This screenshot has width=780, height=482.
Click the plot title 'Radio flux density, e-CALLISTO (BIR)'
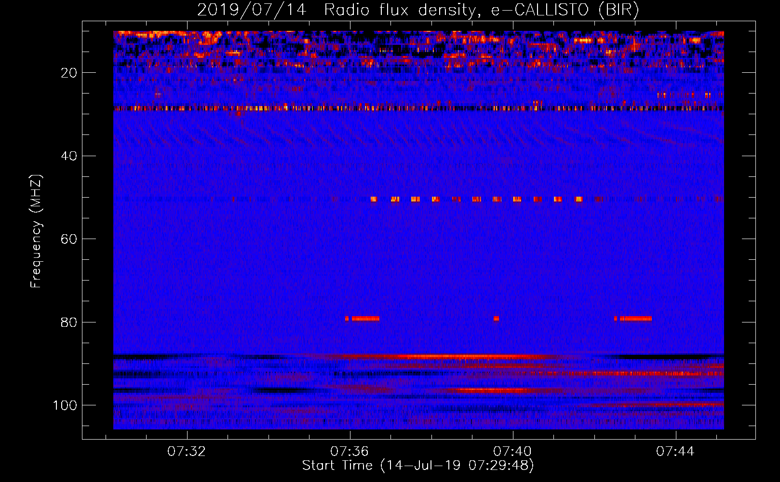coord(481,10)
